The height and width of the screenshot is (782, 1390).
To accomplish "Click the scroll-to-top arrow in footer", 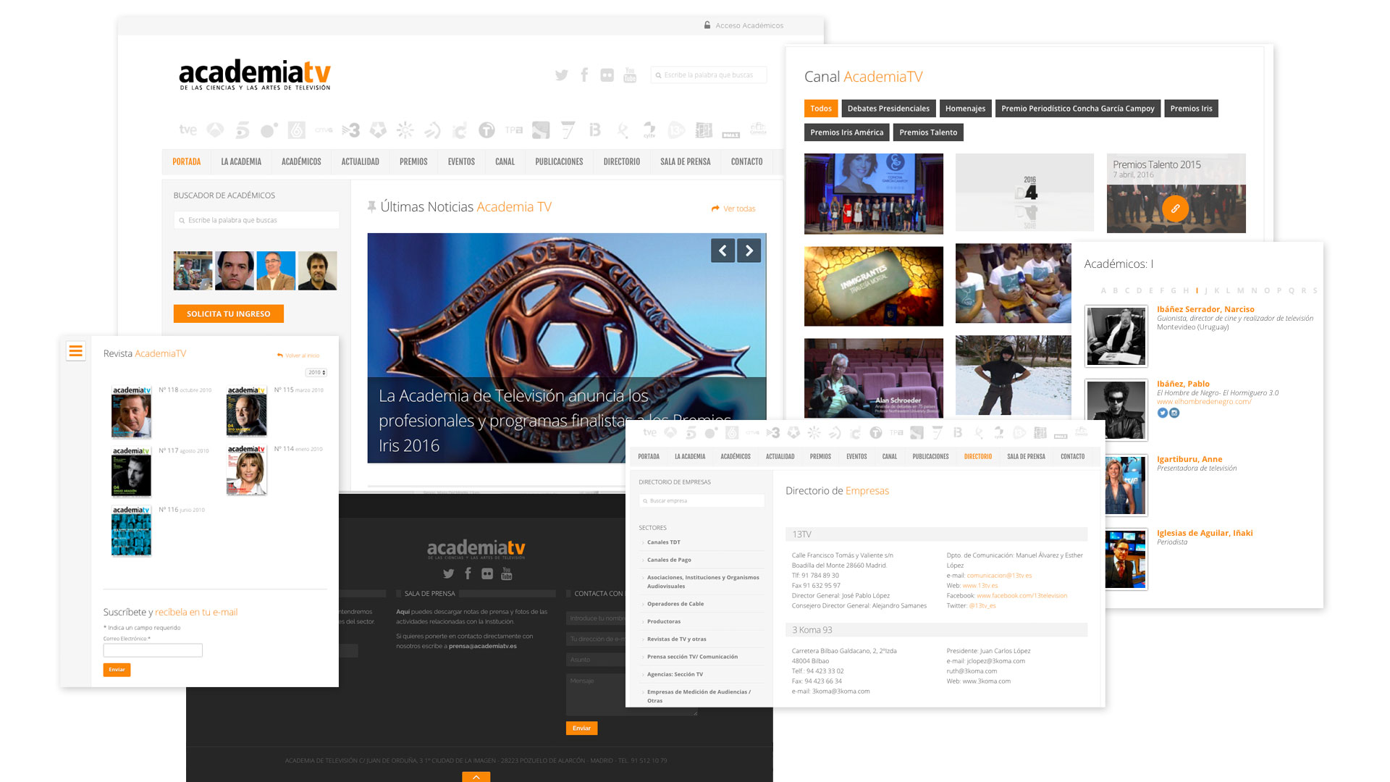I will 476,777.
